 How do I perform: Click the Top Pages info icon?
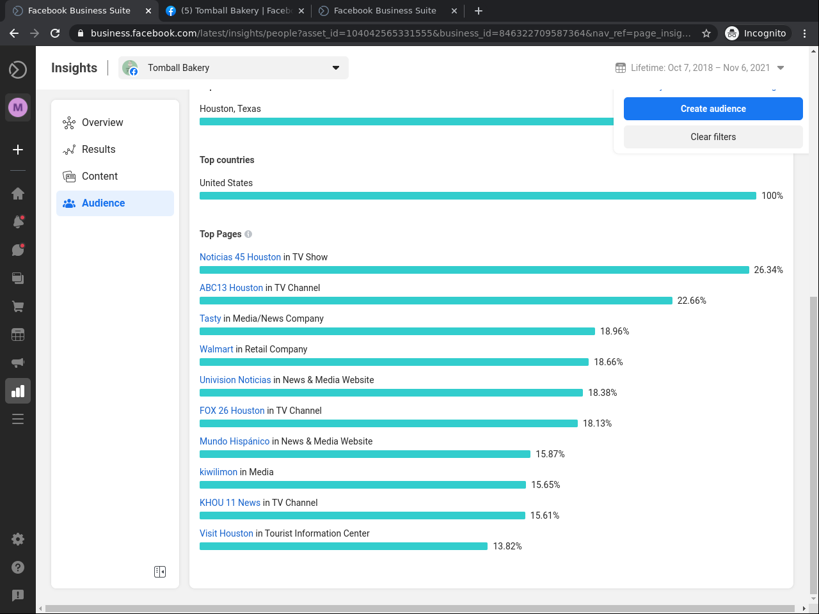click(x=248, y=234)
